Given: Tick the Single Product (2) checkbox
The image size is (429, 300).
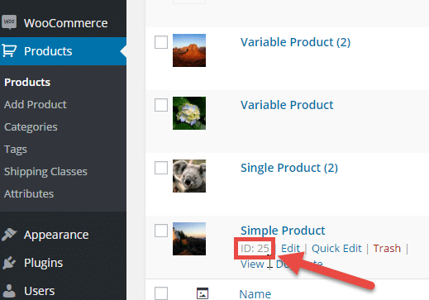Looking at the screenshot, I should 161,168.
